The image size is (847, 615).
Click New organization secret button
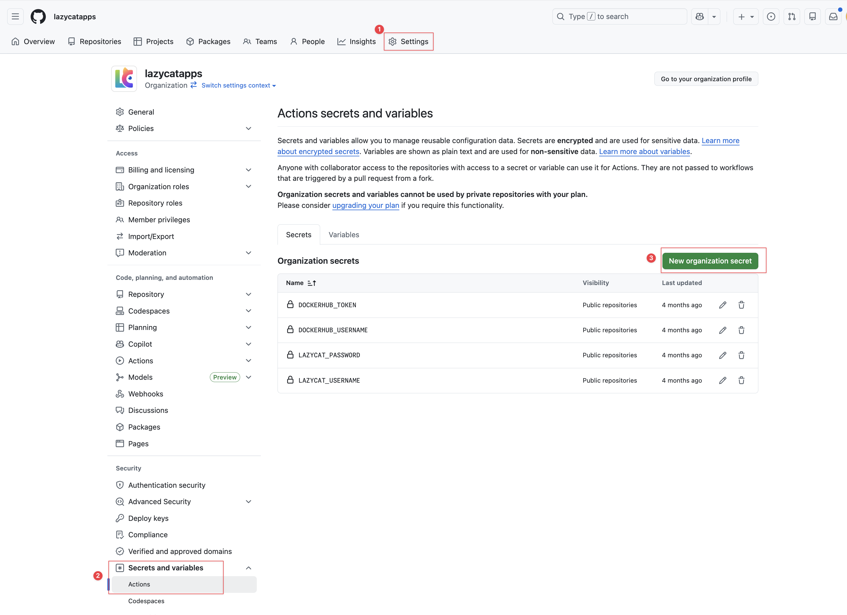tap(710, 261)
